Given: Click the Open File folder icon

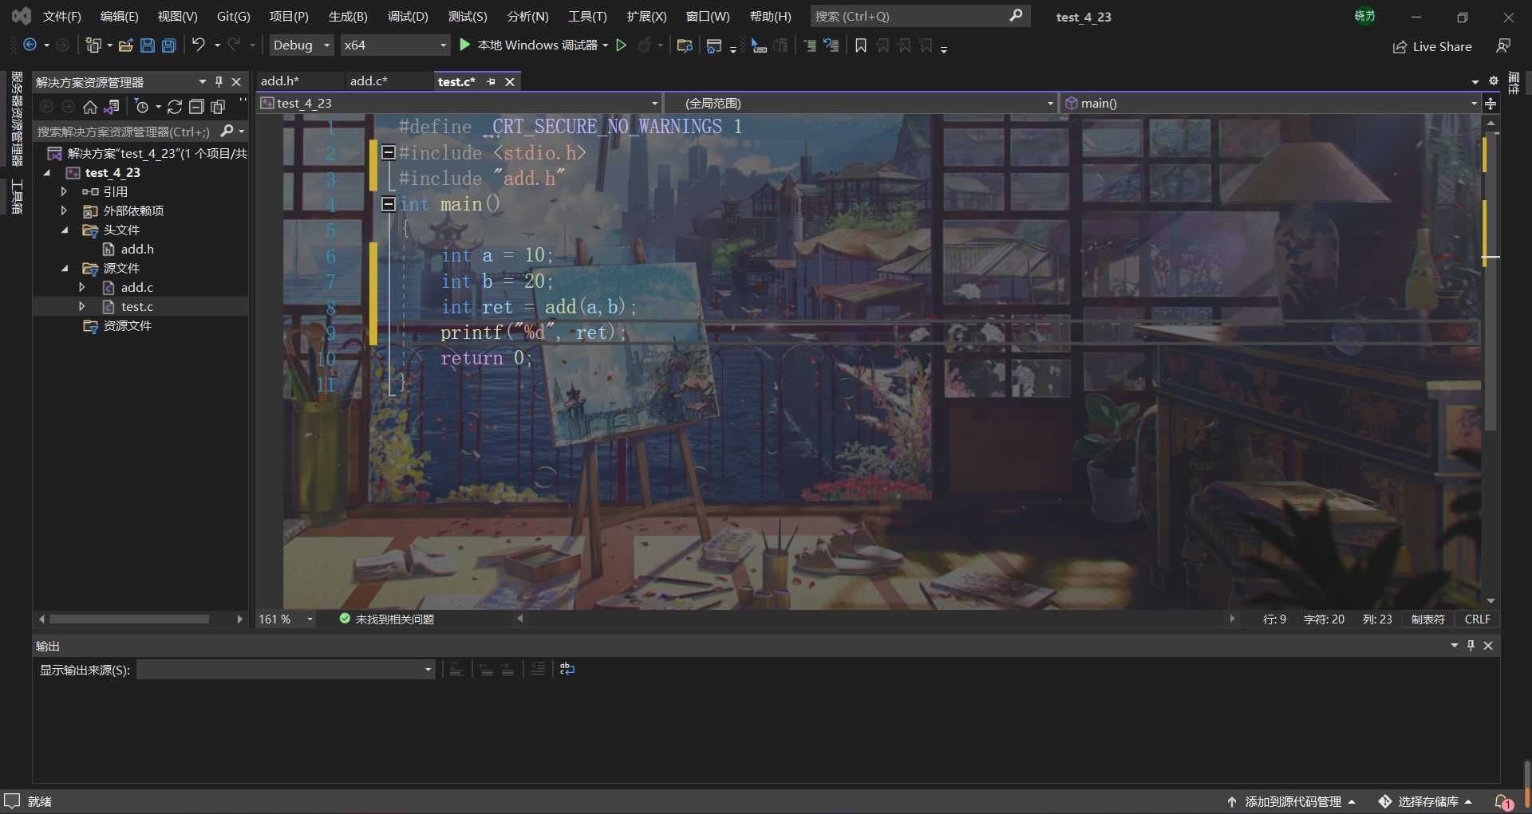Looking at the screenshot, I should [x=125, y=45].
